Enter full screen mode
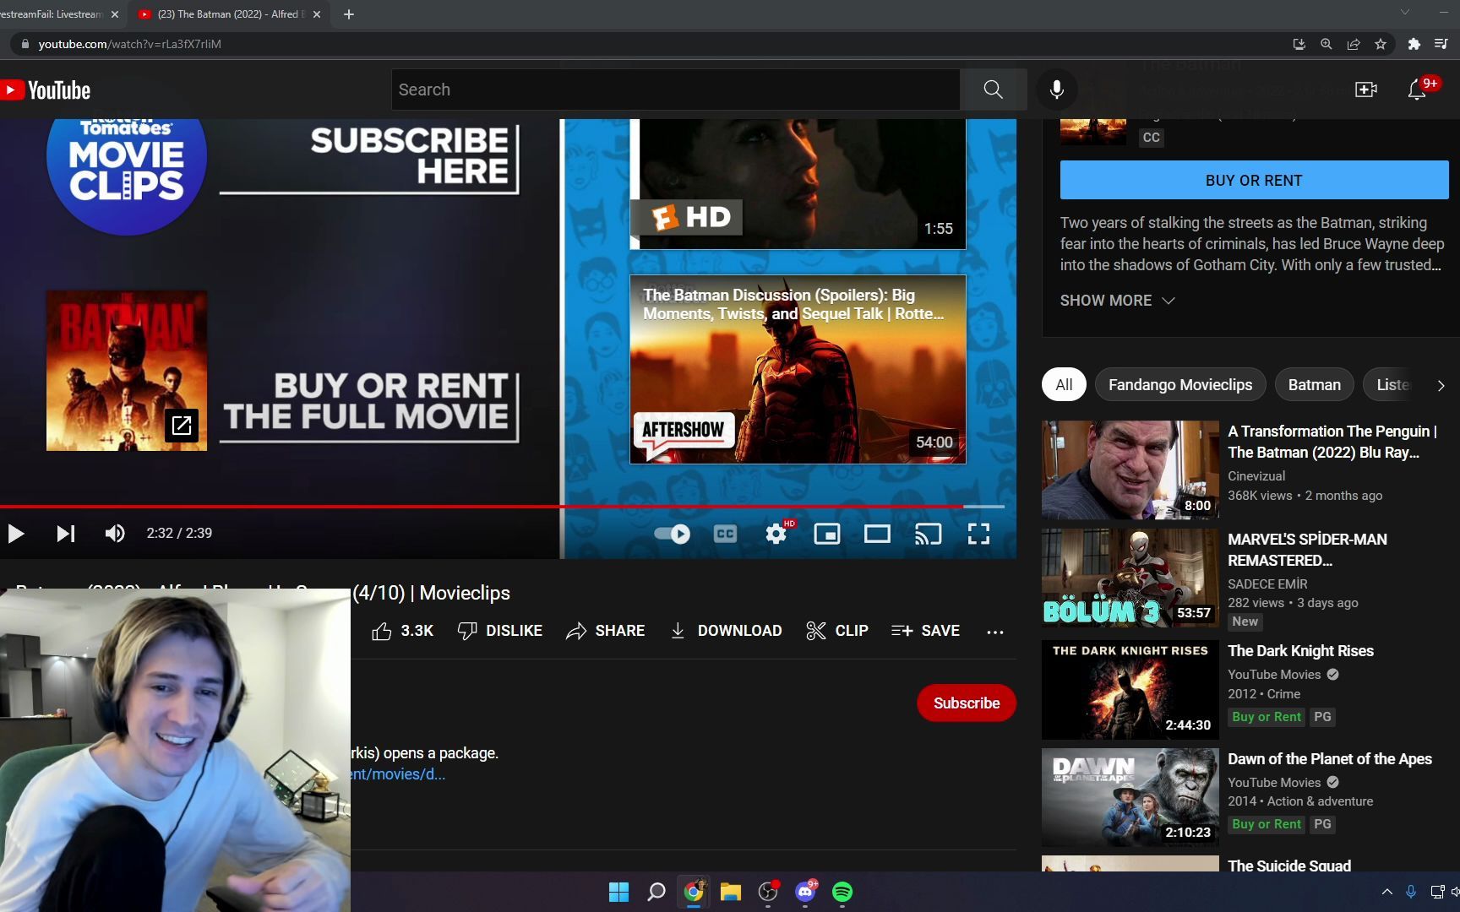 978,534
